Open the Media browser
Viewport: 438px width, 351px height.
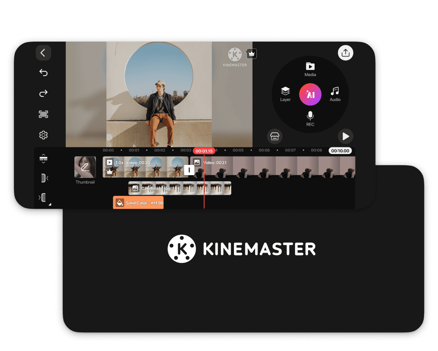310,69
